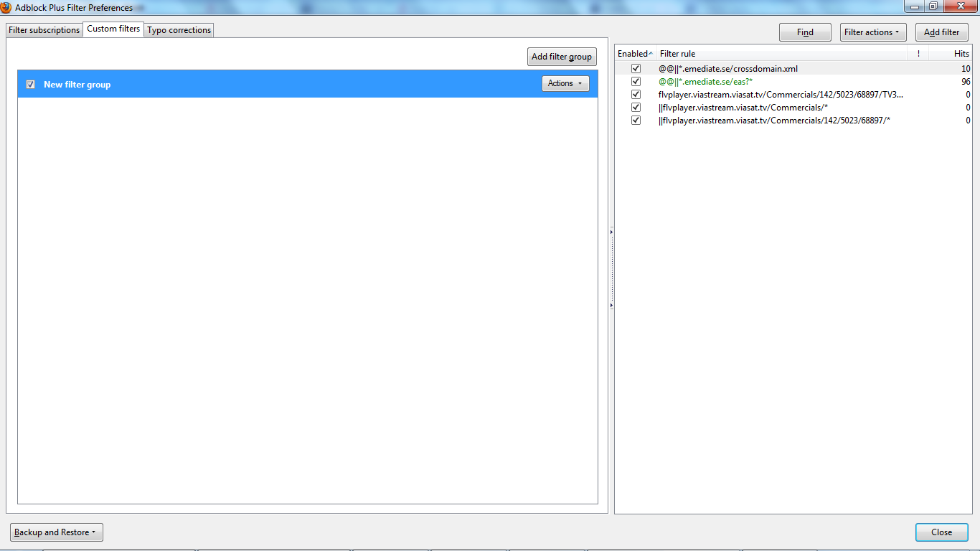980x551 pixels.
Task: Select the Custom filters tab
Action: click(x=113, y=29)
